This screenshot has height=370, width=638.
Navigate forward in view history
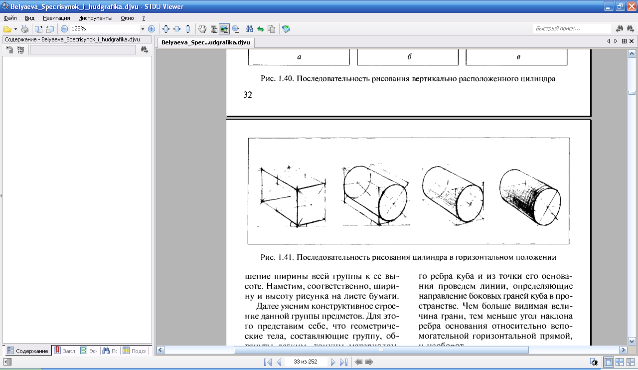(x=369, y=362)
